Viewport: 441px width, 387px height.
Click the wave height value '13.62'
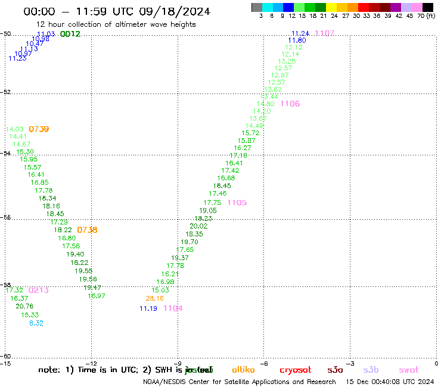click(273, 89)
